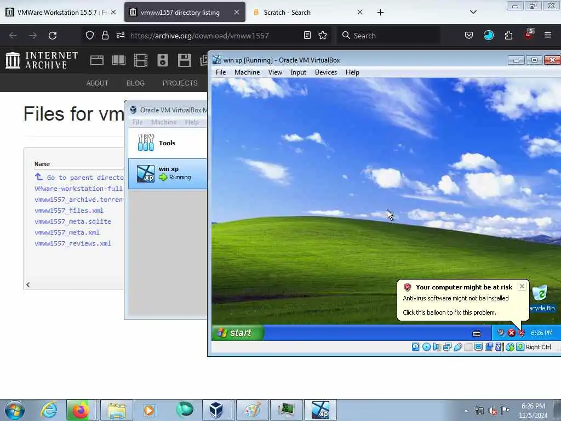561x421 pixels.
Task: Click the ABOUT link on Internet Archive
Action: click(x=98, y=83)
